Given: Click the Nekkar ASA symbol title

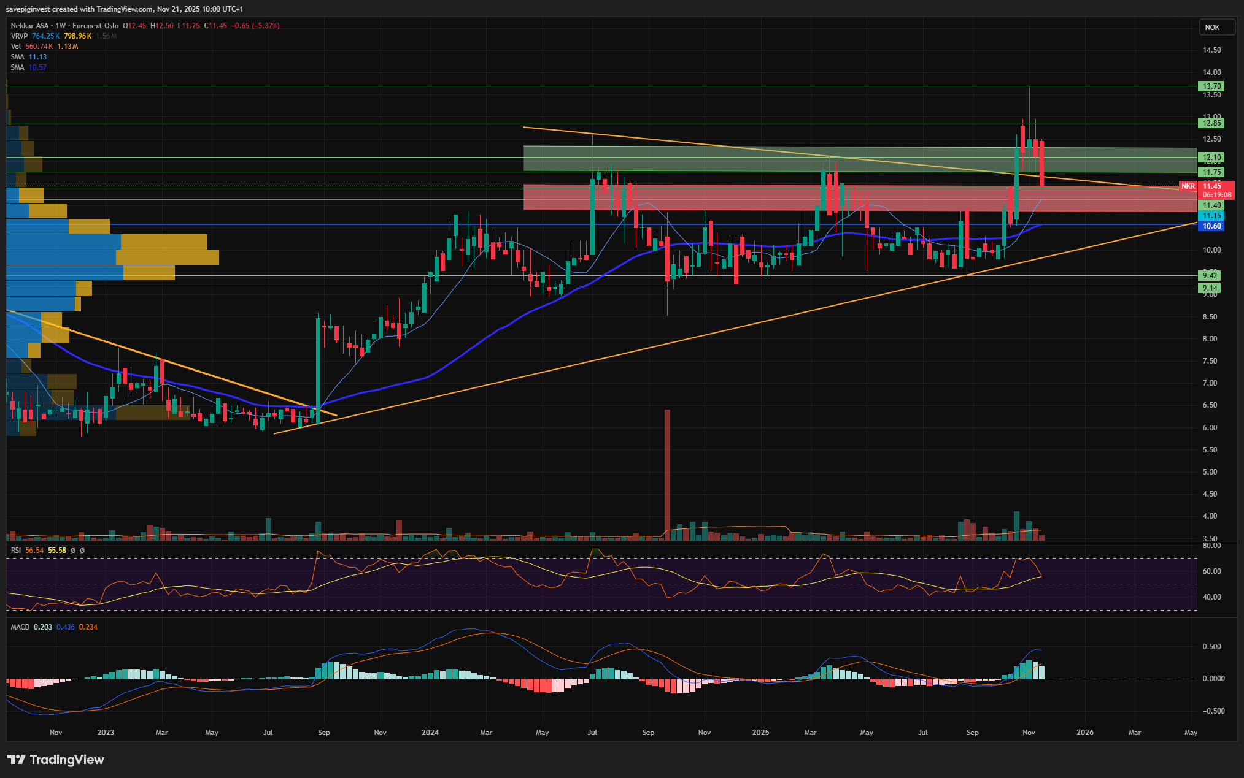Looking at the screenshot, I should coord(30,26).
